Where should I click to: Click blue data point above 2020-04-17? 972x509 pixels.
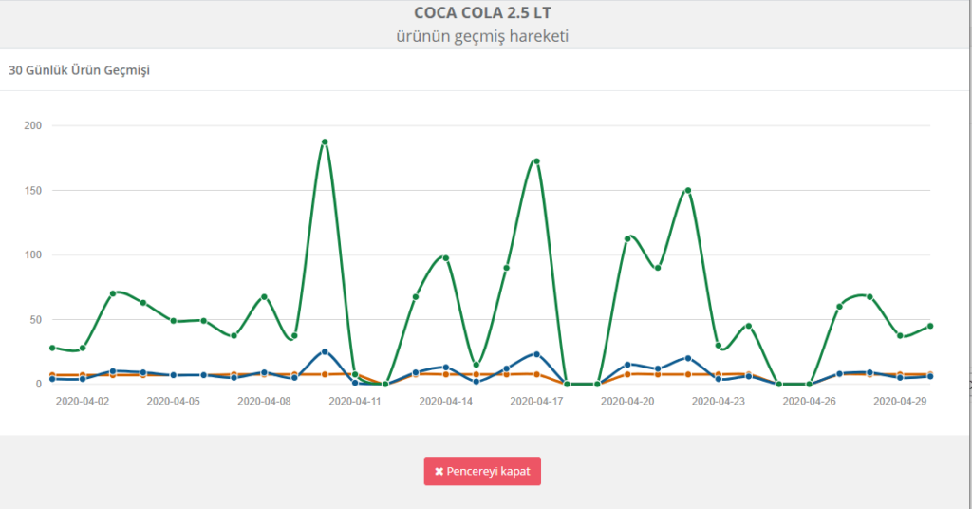pos(537,354)
